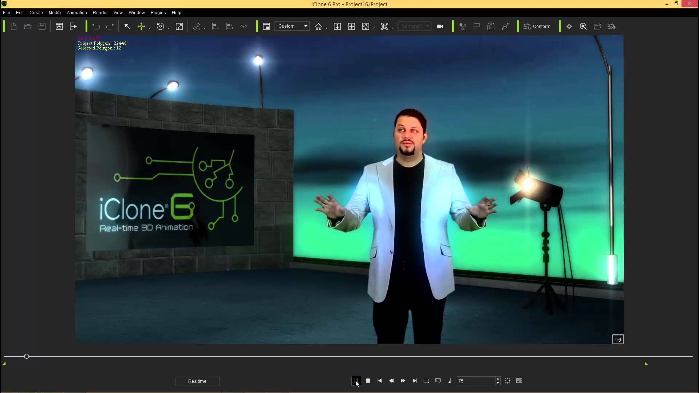Click the Undo arrow icon

tap(96, 27)
